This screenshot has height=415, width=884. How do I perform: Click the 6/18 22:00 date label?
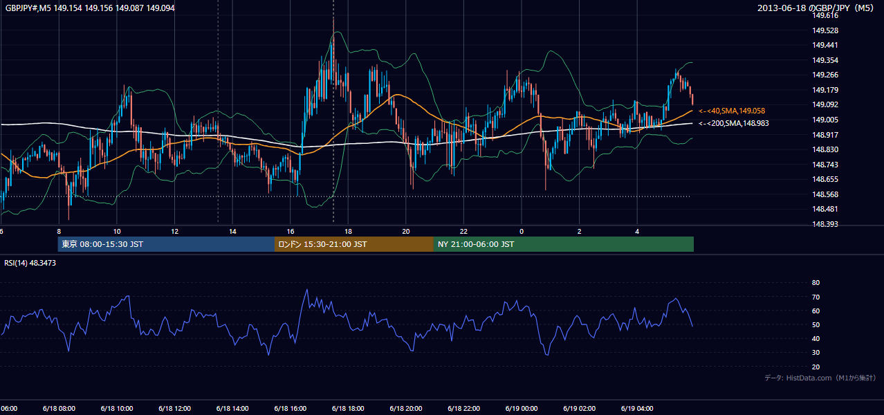coord(463,409)
